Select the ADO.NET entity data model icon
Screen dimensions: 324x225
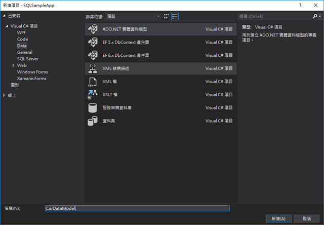click(93, 29)
